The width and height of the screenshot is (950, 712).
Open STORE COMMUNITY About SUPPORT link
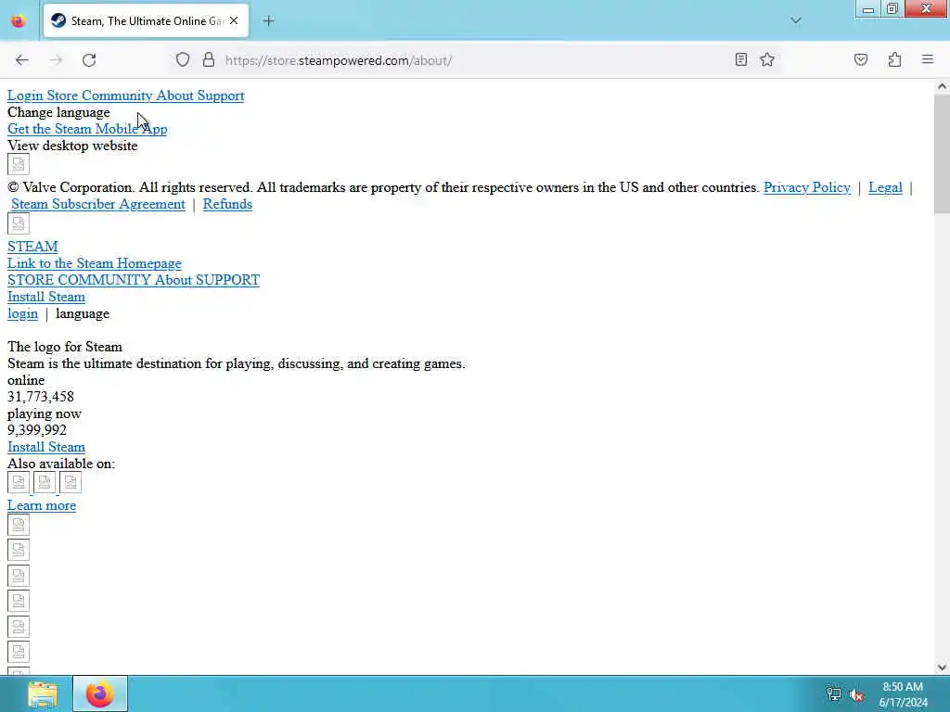point(134,280)
